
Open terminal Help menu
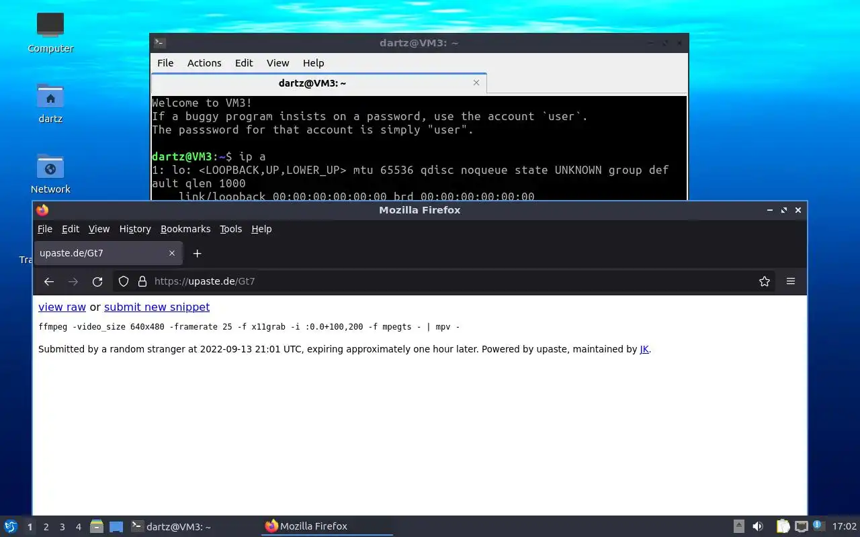coord(313,63)
